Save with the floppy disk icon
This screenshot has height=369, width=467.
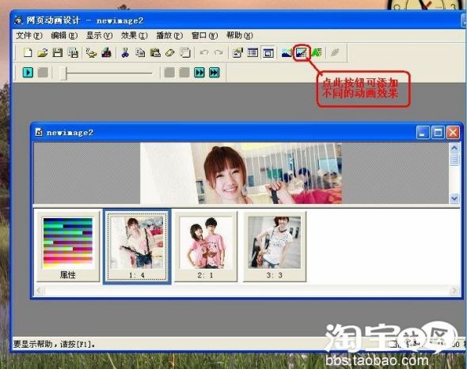click(58, 53)
